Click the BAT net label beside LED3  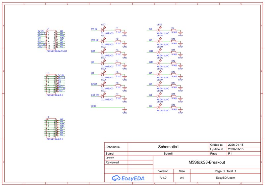pos(93,51)
